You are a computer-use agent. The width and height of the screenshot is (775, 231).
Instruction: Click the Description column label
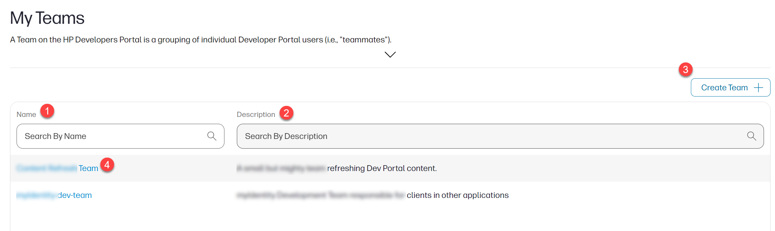(x=256, y=114)
